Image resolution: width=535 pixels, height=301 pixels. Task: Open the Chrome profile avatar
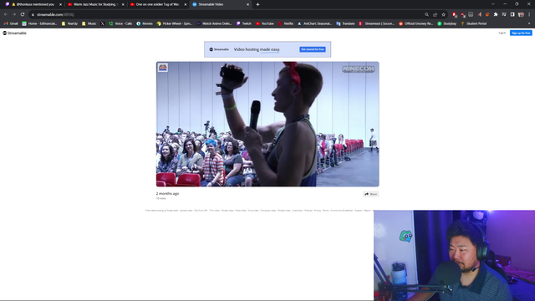(x=521, y=14)
